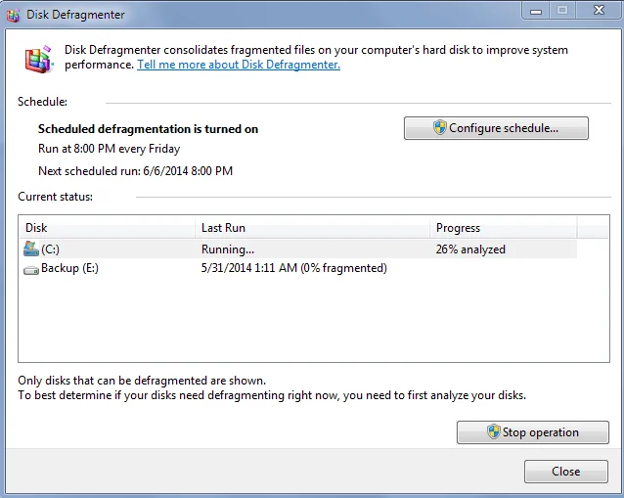
Task: Select the (C:) disk row label
Action: point(50,249)
